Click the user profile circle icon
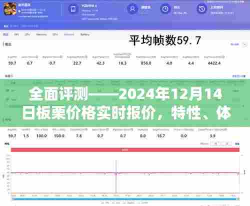 pos(132,8)
